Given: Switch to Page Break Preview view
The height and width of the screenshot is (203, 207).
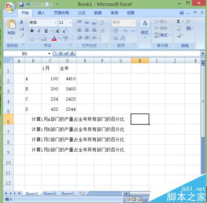Looking at the screenshot, I should point(140,199).
